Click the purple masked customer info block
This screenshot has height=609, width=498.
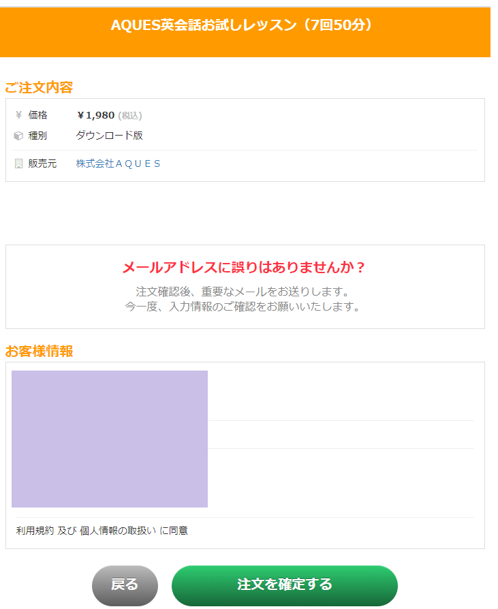110,439
